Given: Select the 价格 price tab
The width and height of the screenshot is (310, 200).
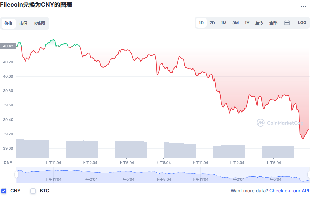Looking at the screenshot, I should point(8,23).
